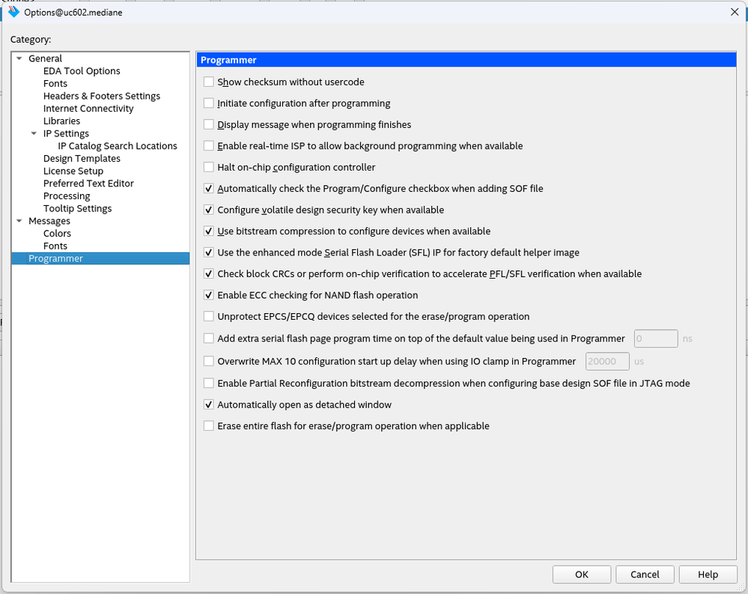
Task: Close the Options dialog window
Action: tap(733, 12)
